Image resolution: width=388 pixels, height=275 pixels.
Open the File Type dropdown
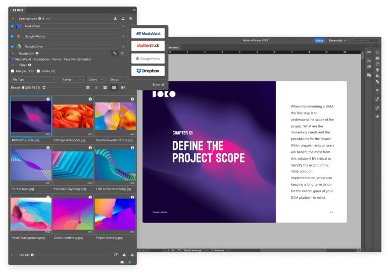point(34,79)
